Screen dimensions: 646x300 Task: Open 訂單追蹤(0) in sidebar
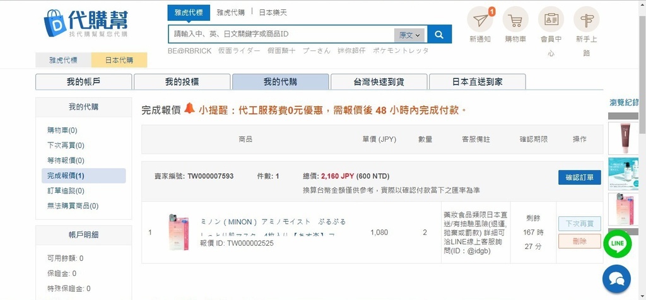coord(66,190)
